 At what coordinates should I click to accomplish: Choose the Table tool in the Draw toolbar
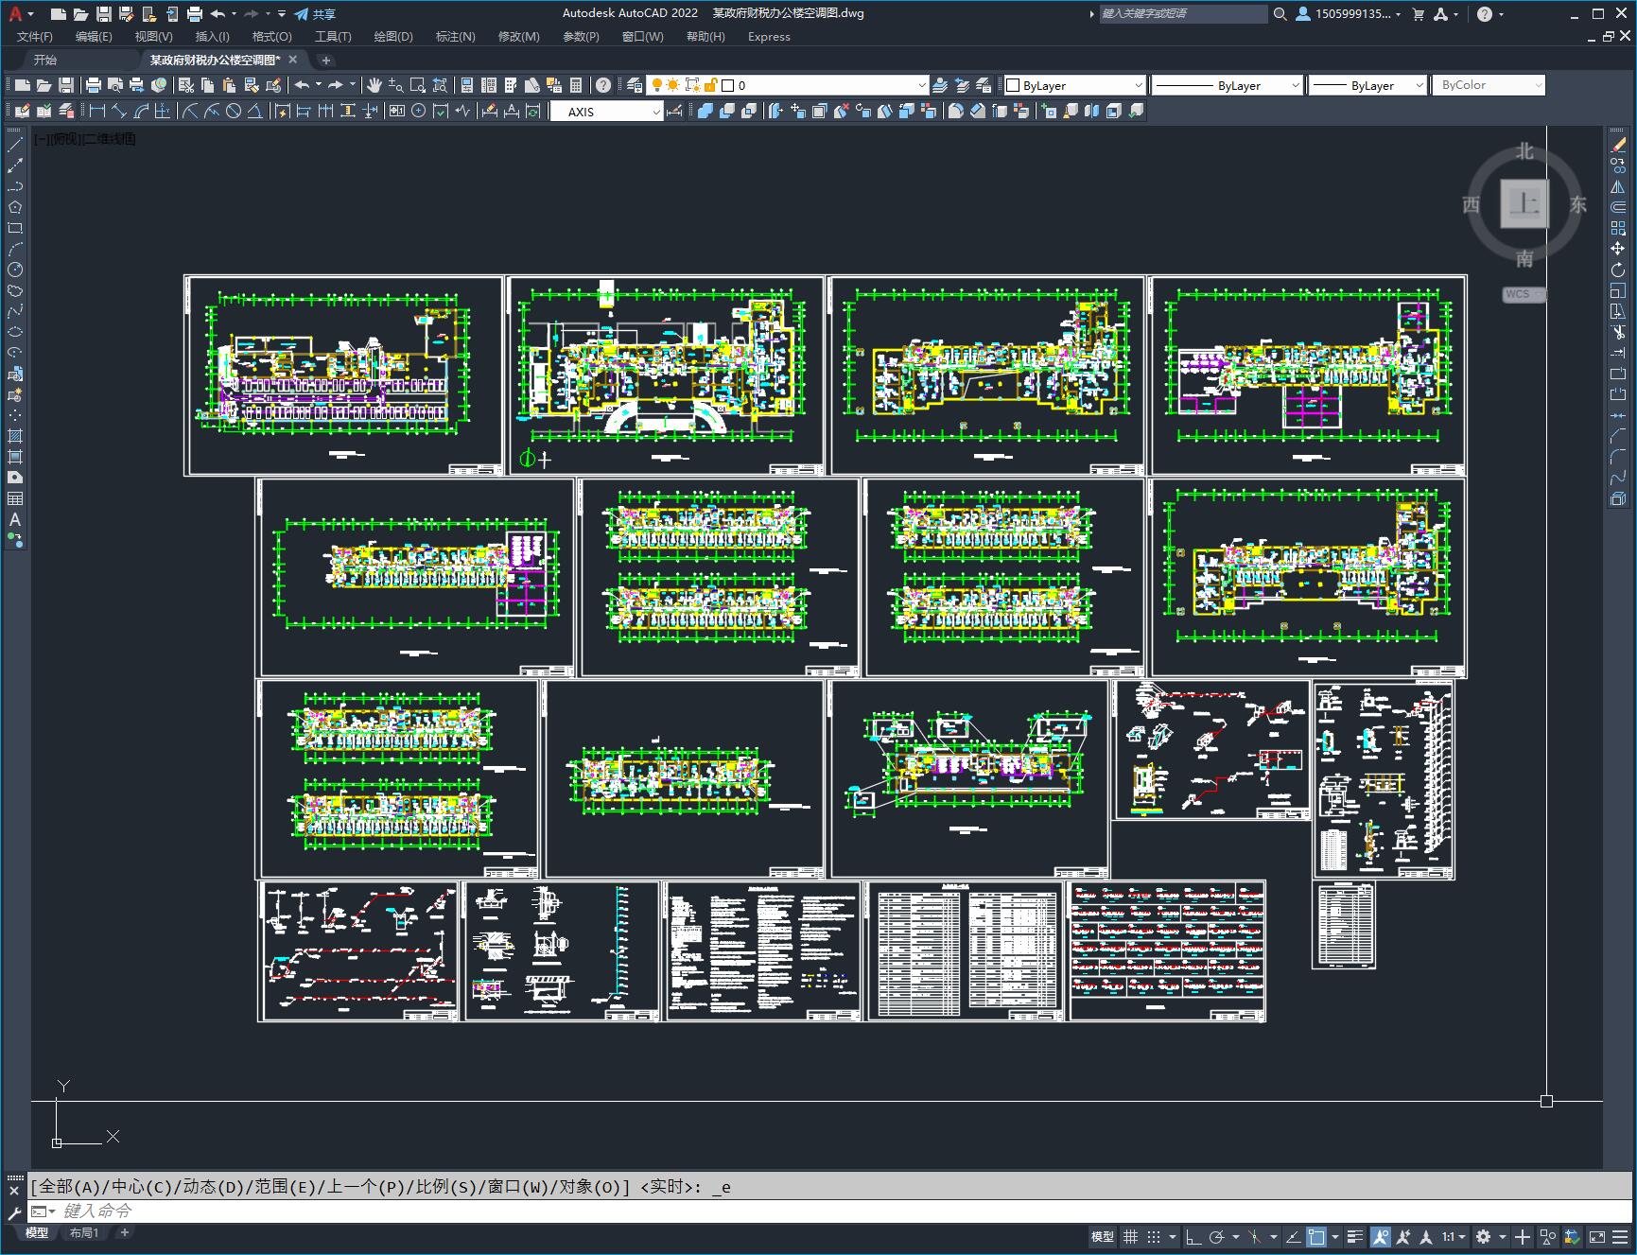pos(15,498)
